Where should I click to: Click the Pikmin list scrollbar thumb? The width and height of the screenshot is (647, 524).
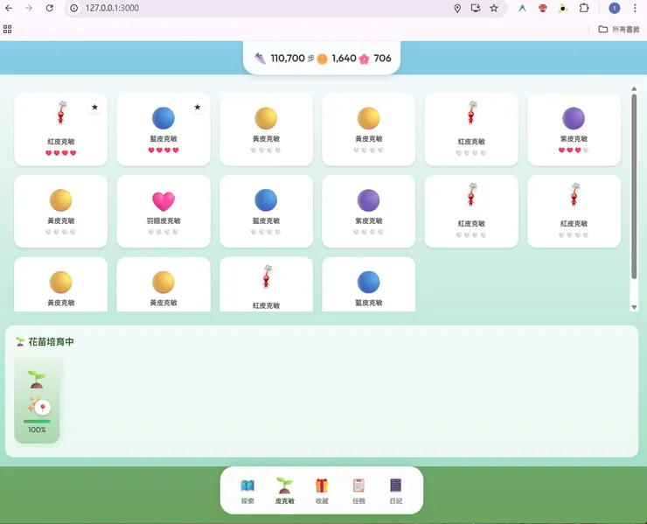634,186
